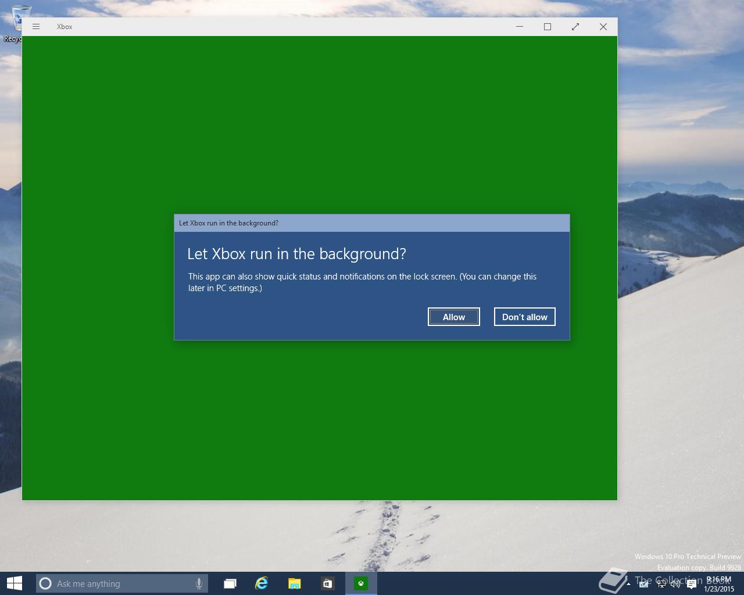Toggle Xbox window full screen mode
744x595 pixels.
[575, 27]
